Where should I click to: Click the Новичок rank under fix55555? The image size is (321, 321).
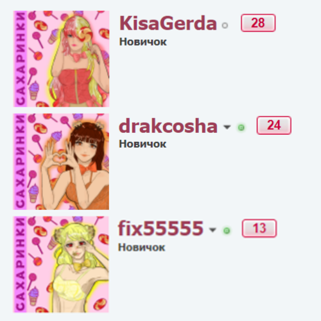pos(142,247)
